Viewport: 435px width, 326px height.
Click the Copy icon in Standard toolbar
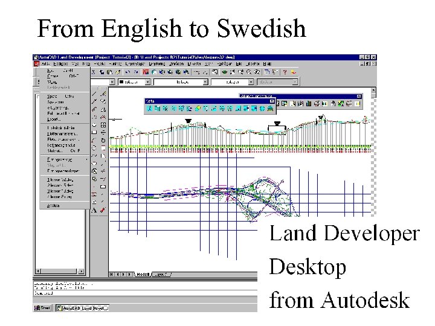tap(102, 72)
